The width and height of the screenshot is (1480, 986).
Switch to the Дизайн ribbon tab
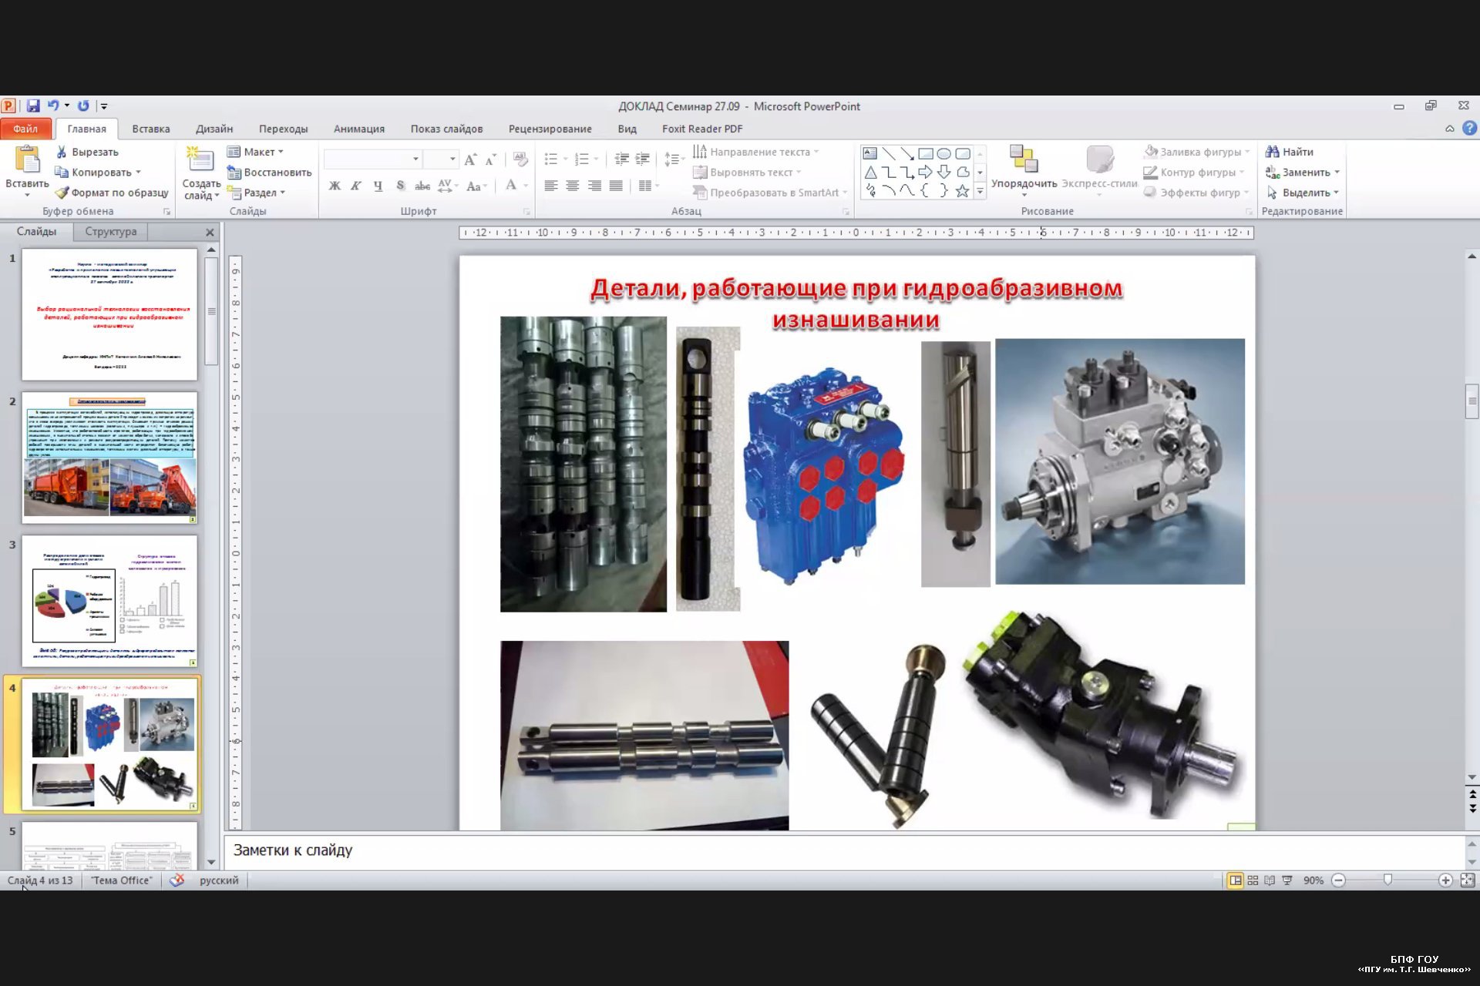click(x=214, y=129)
